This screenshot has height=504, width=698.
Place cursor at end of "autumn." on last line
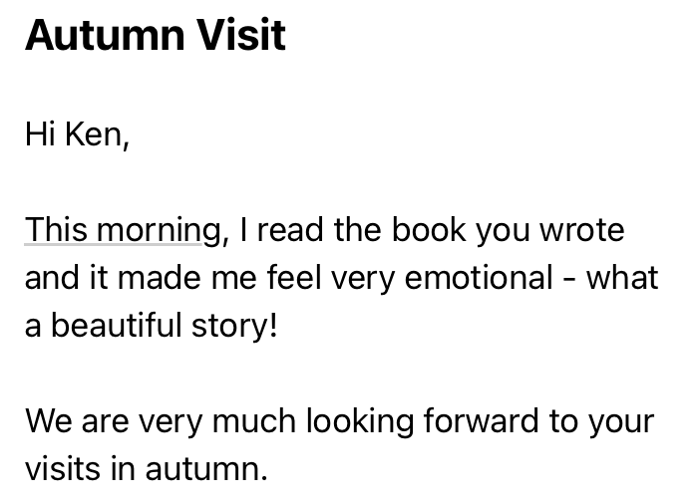(x=269, y=469)
